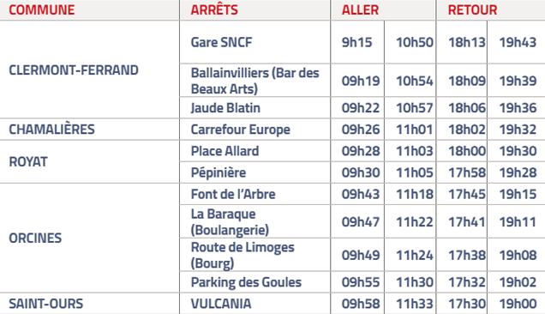Select La Baraque (Boulangerie) stop

pyautogui.click(x=230, y=221)
